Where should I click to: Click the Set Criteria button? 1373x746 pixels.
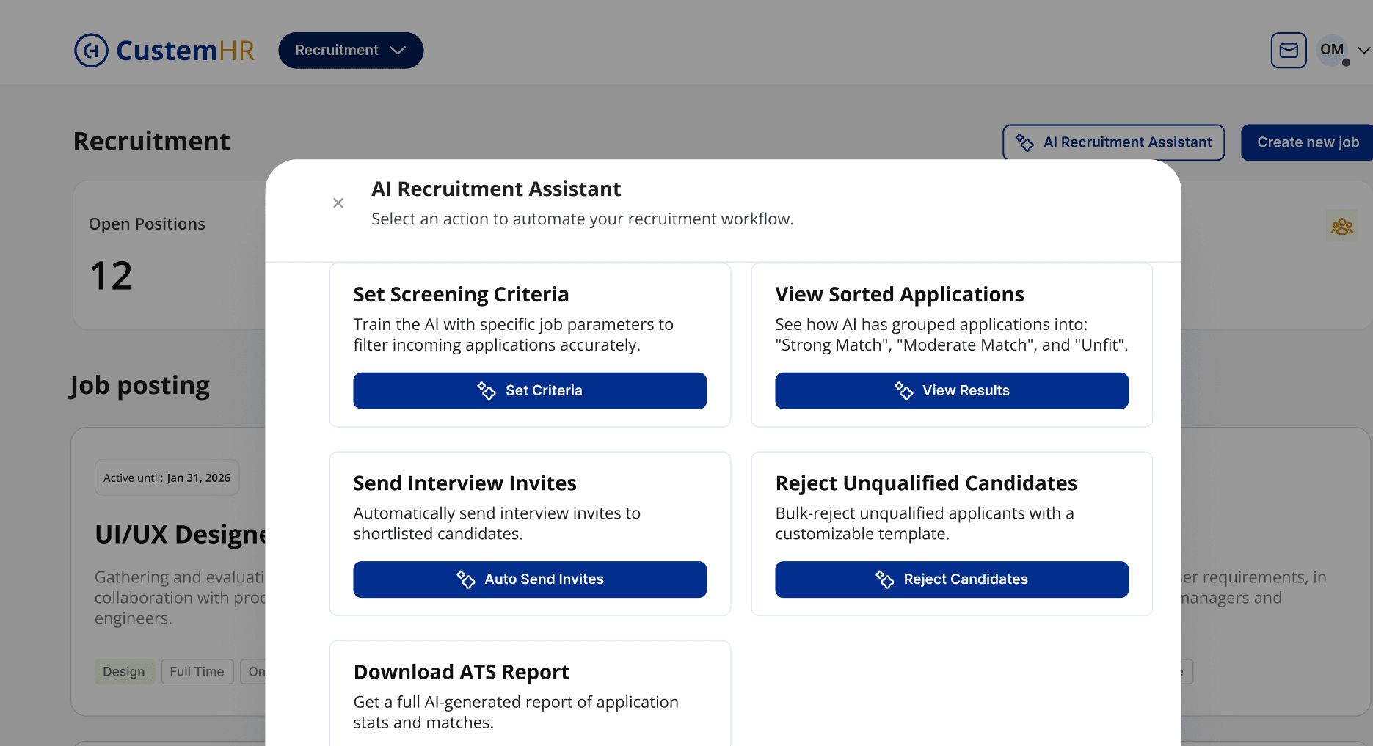pyautogui.click(x=530, y=391)
